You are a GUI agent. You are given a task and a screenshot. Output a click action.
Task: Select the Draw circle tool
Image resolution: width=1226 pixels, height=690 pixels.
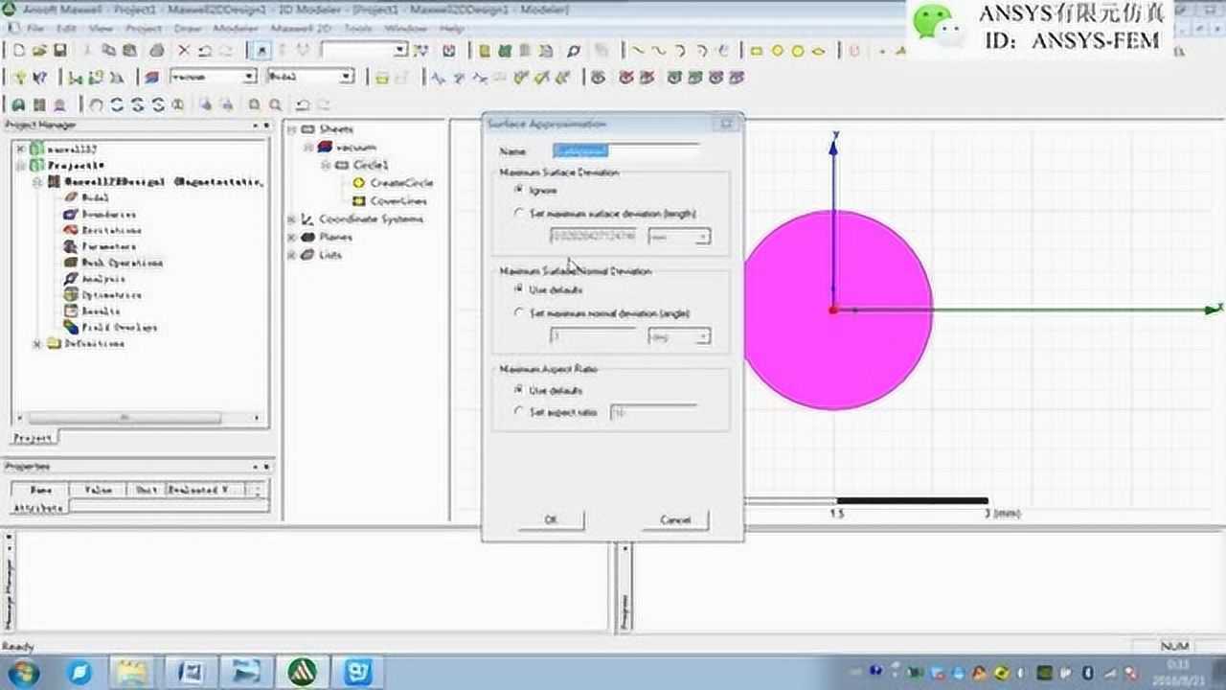(x=777, y=51)
